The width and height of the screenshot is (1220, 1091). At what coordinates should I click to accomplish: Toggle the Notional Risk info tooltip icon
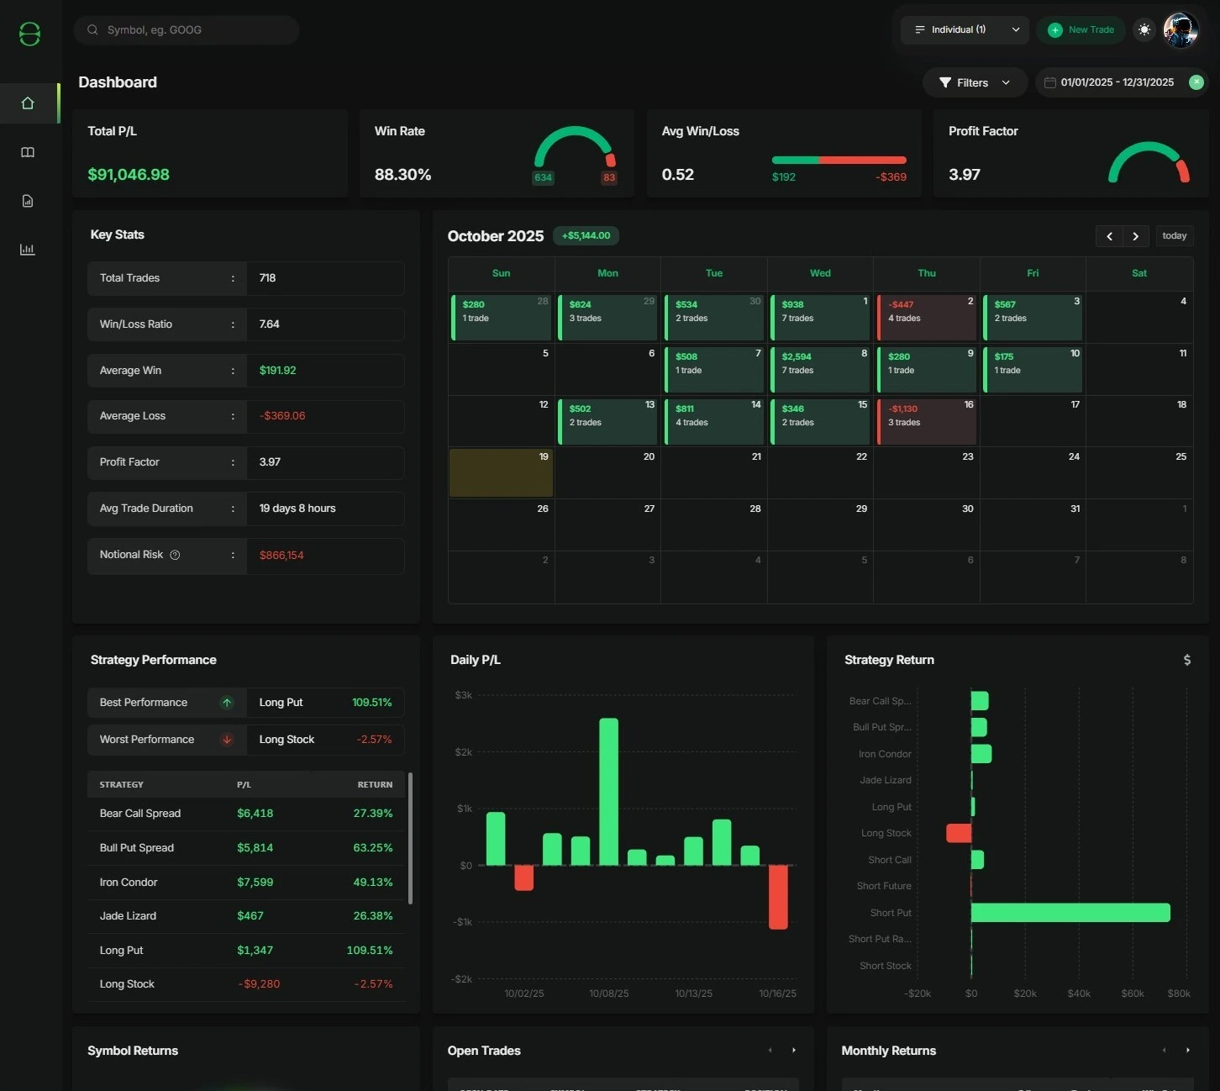(175, 554)
